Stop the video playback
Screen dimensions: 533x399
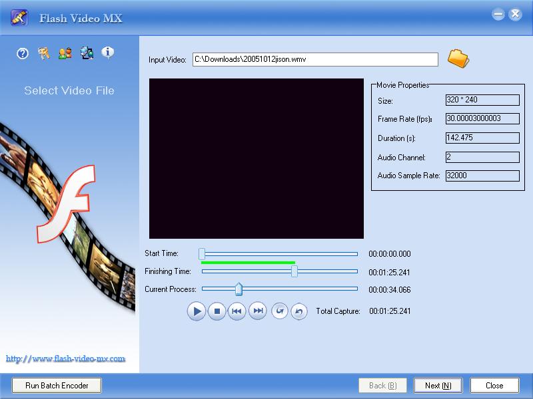(217, 311)
